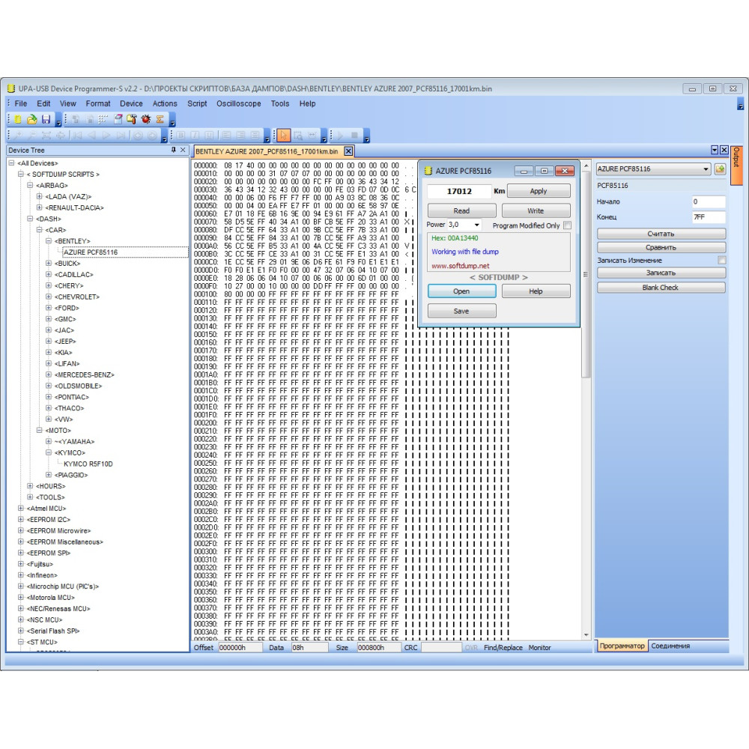
Task: Click Find/Replace in status bar
Action: [503, 647]
